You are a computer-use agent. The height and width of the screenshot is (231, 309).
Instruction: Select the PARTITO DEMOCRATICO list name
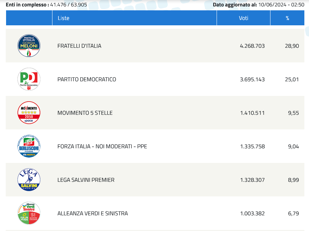point(87,79)
